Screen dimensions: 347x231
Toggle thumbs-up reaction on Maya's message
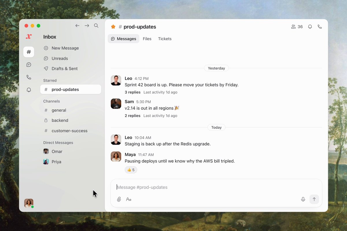[131, 170]
